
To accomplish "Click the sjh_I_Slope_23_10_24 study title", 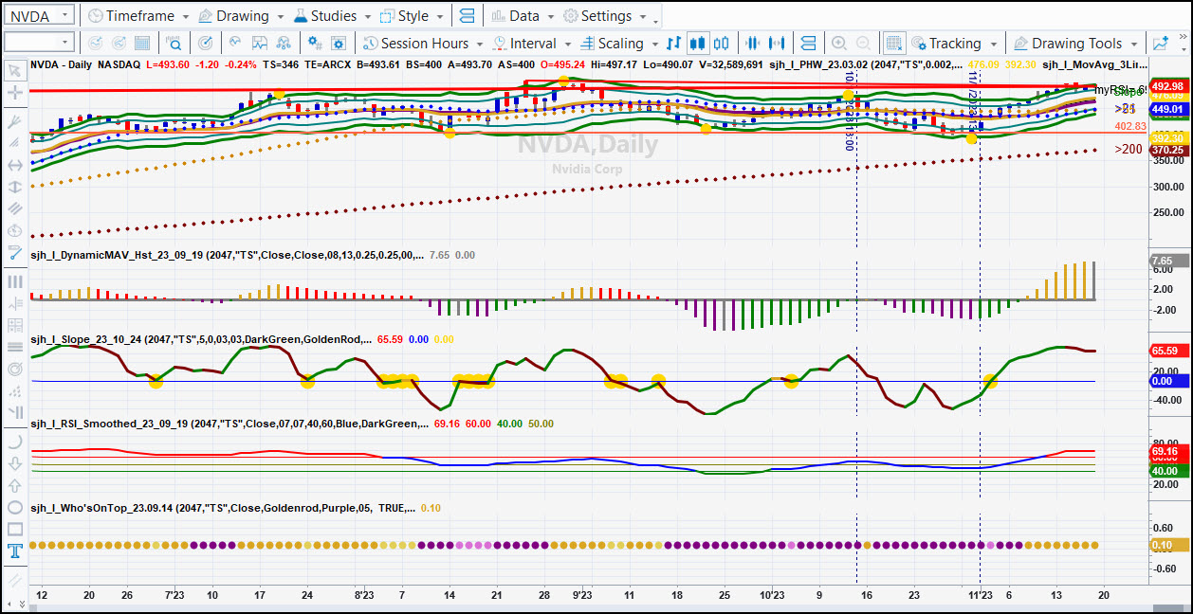I will [x=201, y=339].
